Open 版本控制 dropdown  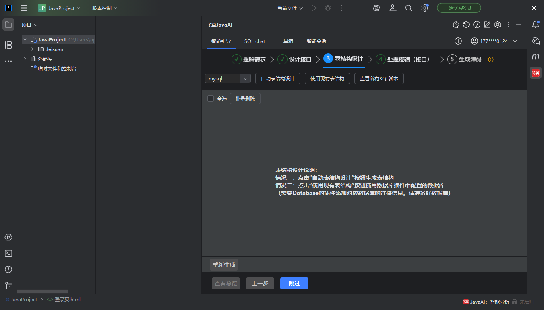105,8
